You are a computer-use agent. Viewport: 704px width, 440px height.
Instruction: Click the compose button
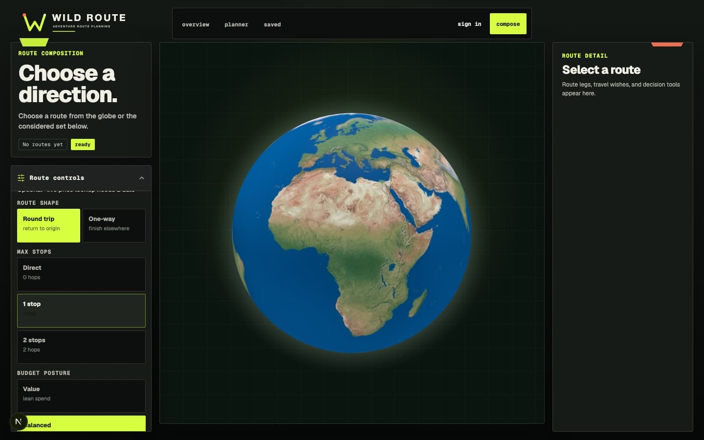508,23
